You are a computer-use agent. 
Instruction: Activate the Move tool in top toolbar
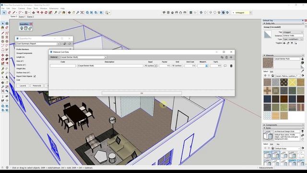tap(42, 12)
